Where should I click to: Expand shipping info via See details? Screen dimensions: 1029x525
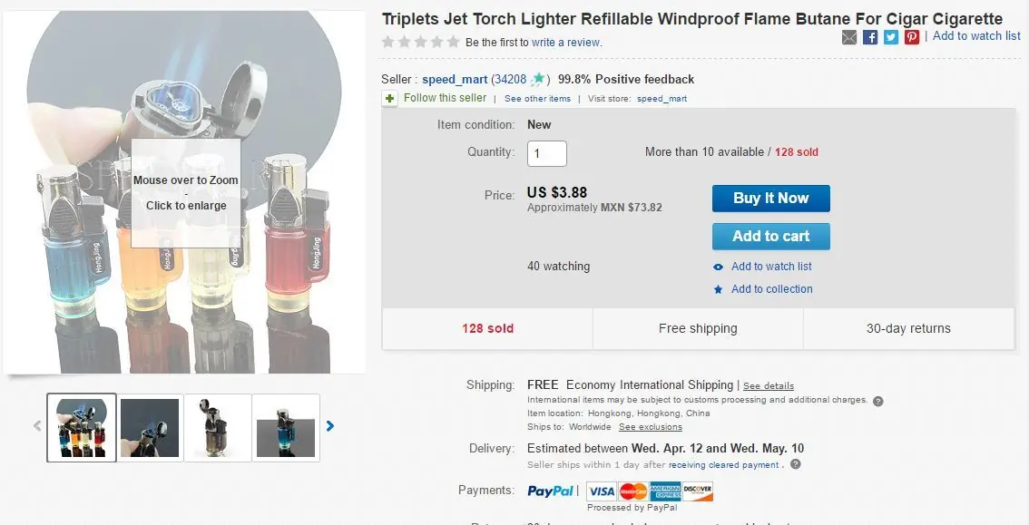(x=769, y=386)
